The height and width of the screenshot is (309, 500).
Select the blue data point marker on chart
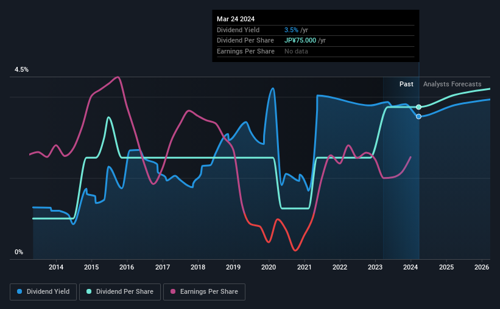(x=418, y=117)
